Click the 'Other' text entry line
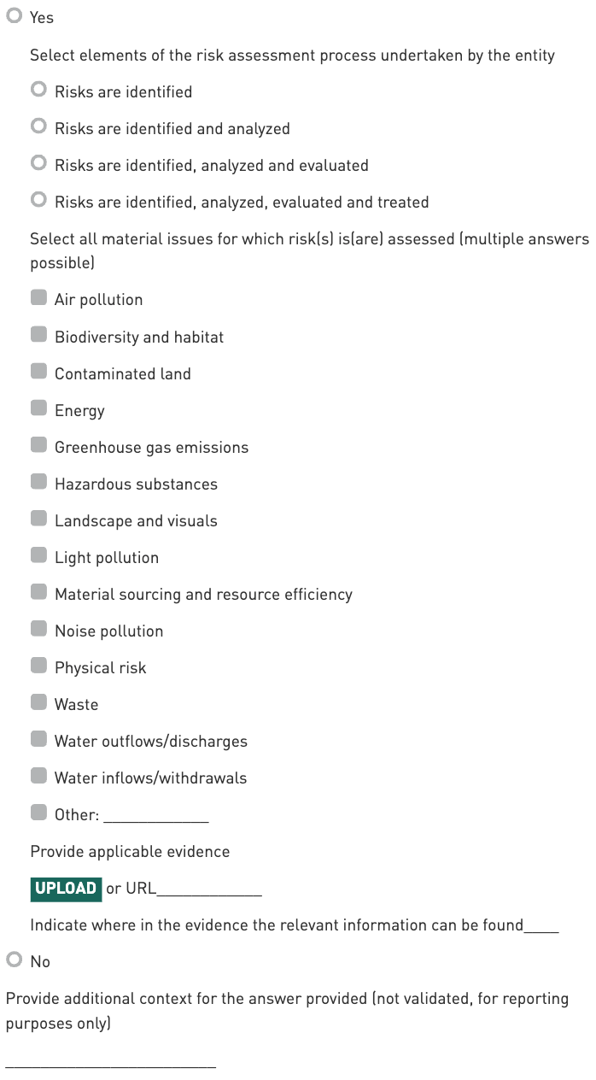Viewport: 596px width, 1080px height. 155,816
